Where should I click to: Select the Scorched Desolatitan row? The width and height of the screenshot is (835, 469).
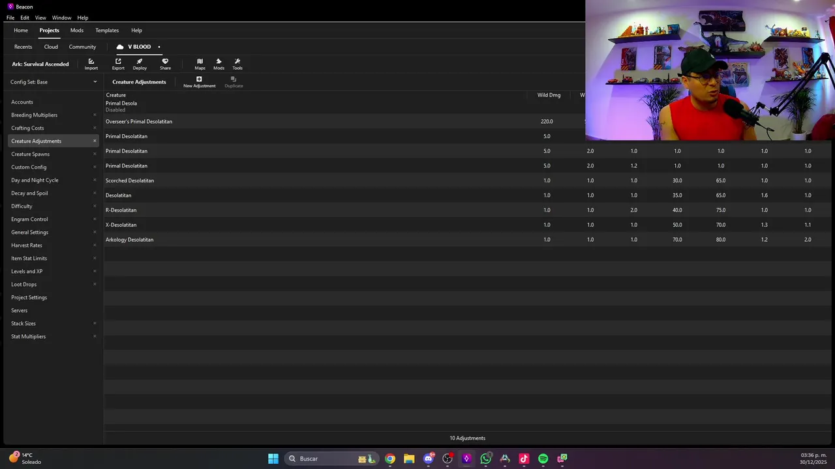[x=468, y=180]
